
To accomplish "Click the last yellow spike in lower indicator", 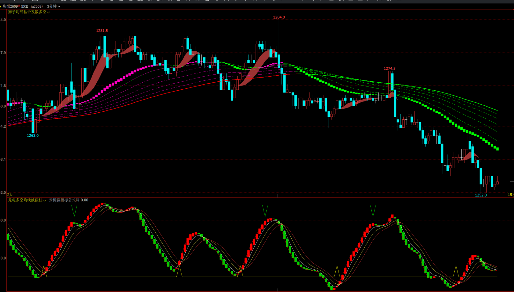I will click(456, 271).
